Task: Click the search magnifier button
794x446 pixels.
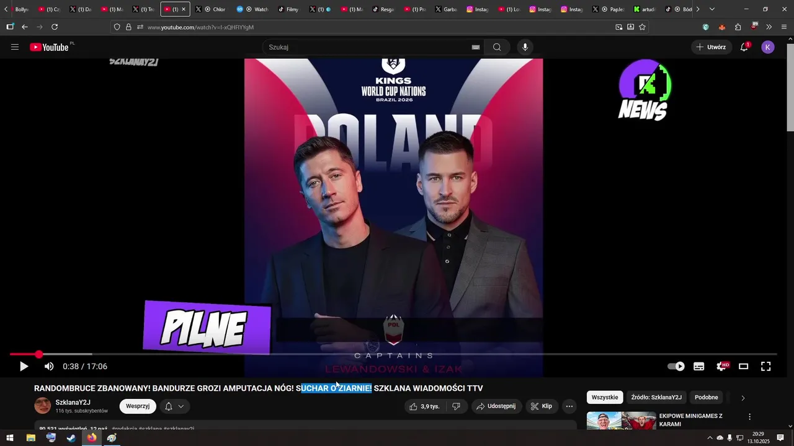Action: point(497,47)
